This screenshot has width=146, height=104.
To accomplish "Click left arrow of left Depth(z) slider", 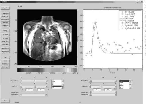I will 21,86.
